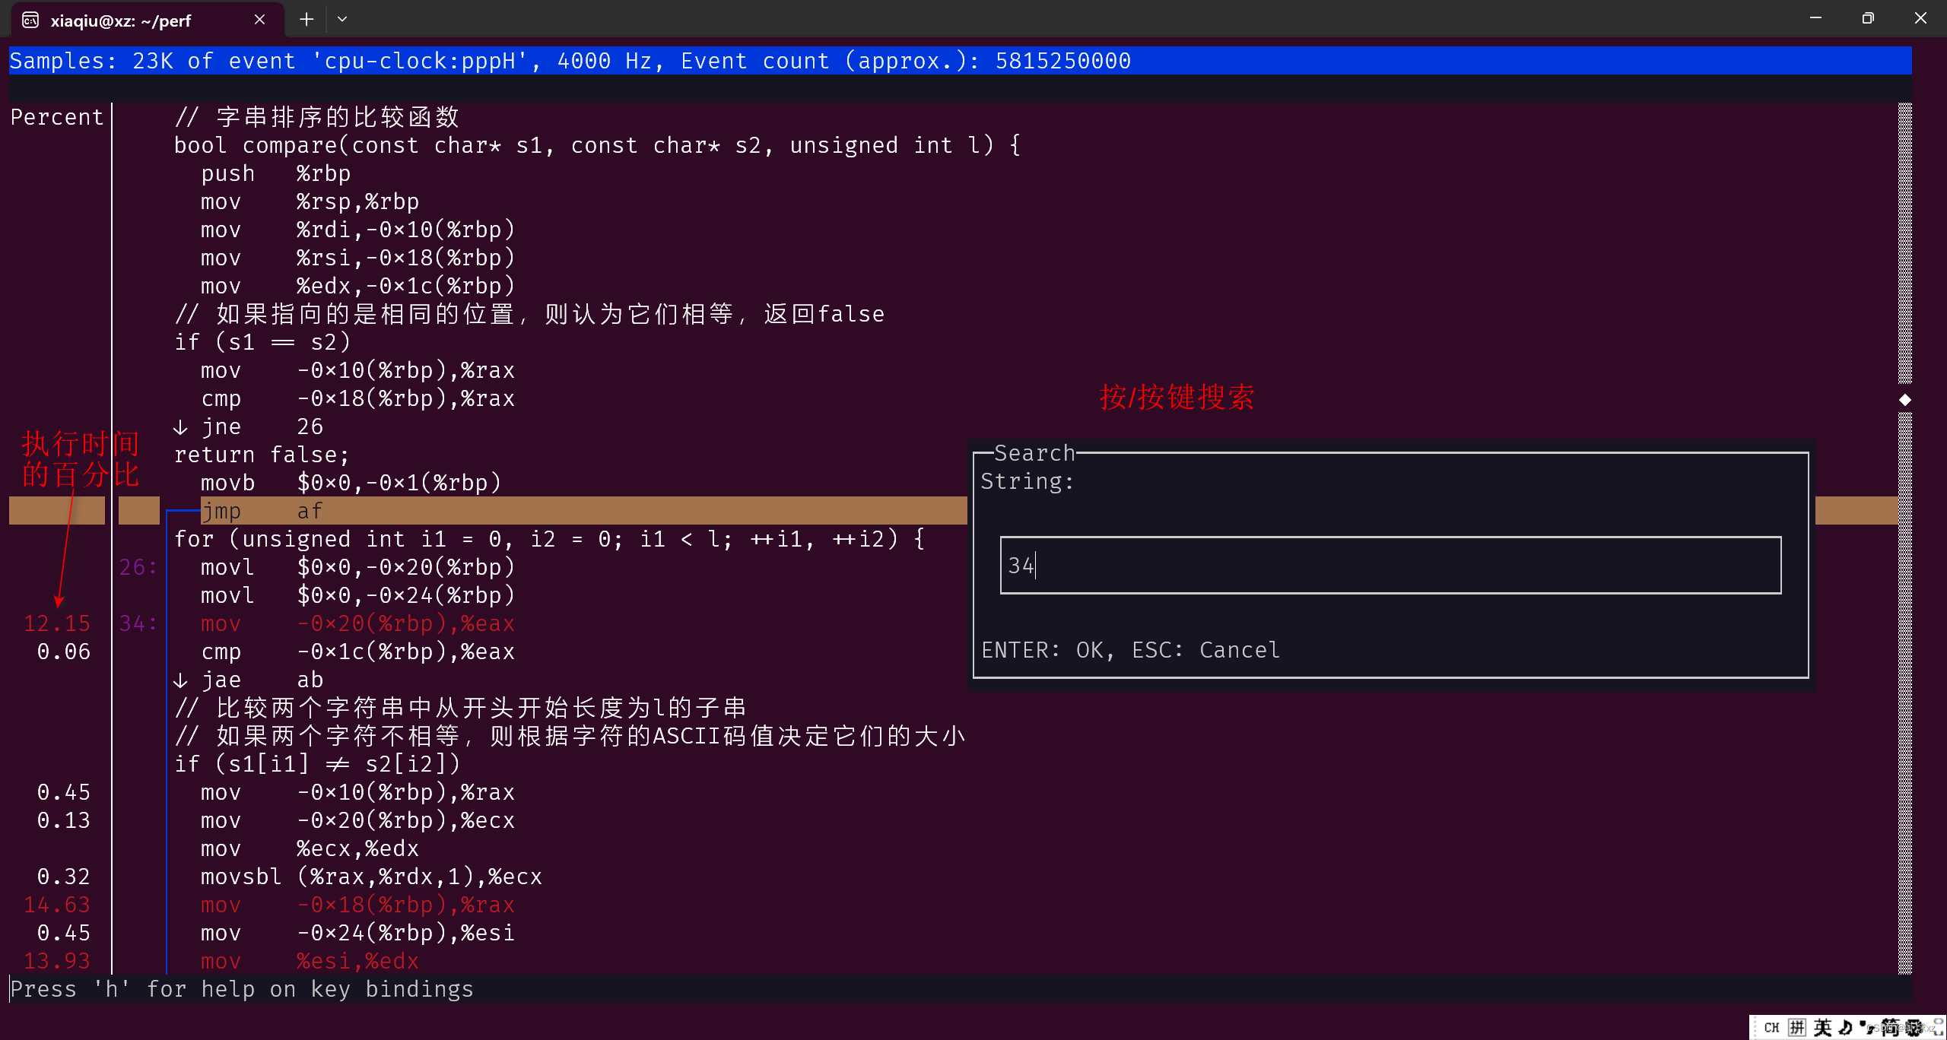The image size is (1947, 1040).
Task: Click the 'Press h for help on key bindings' status line
Action: 242,989
